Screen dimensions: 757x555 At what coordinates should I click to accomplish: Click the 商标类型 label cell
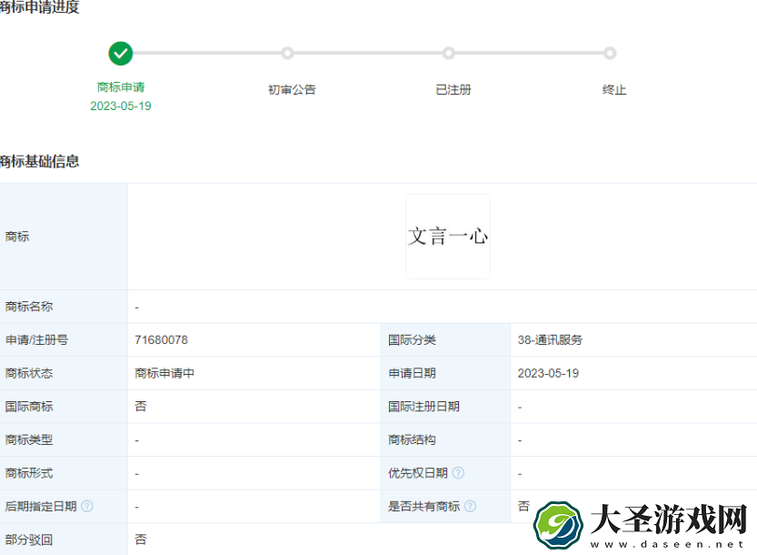click(x=64, y=440)
